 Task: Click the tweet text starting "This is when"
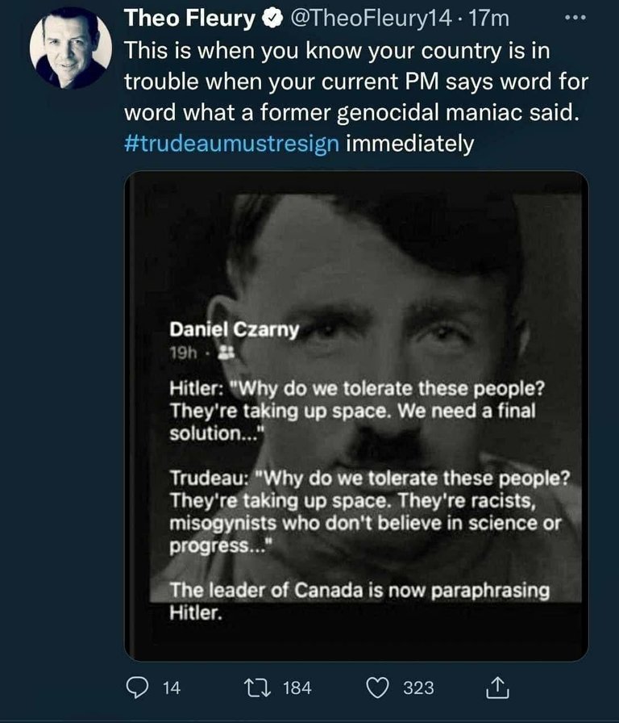tap(356, 97)
